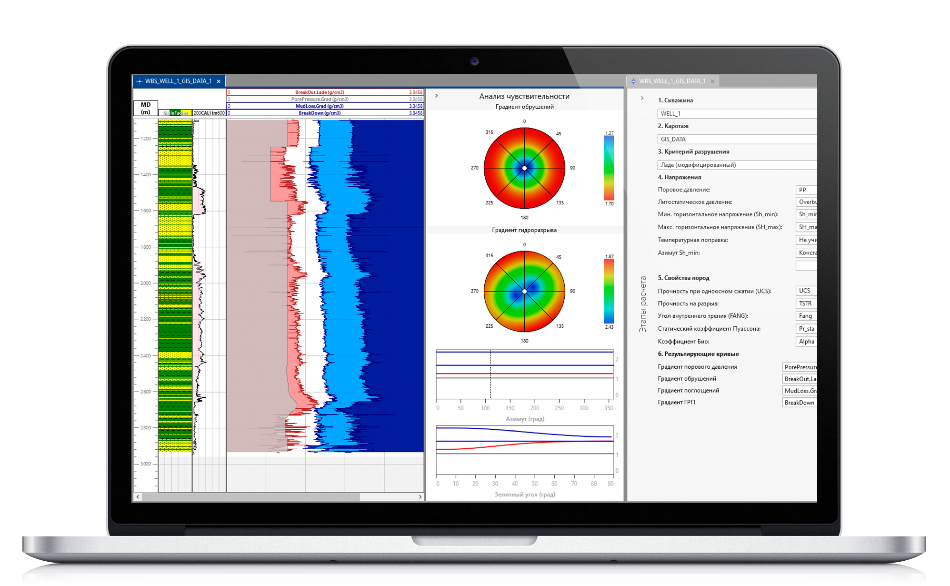This screenshot has height=586, width=950.
Task: Switch to the right WBS_WELL_1_GIS_DATA_1 tab
Action: [x=672, y=81]
